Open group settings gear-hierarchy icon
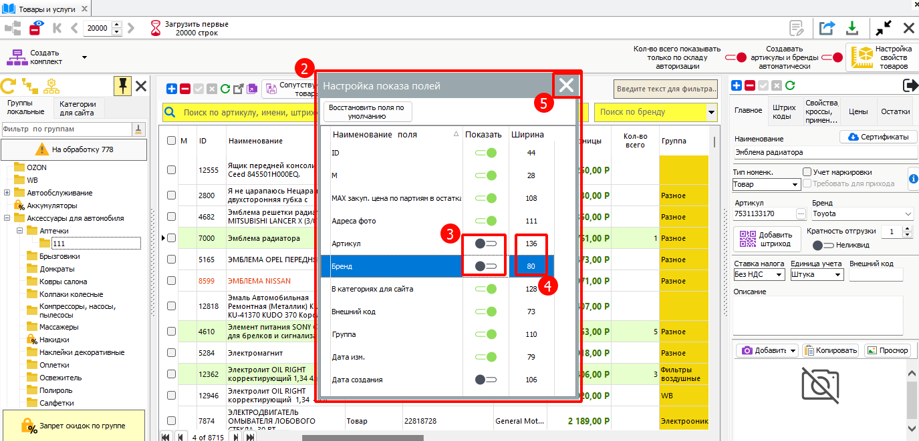 click(x=51, y=85)
